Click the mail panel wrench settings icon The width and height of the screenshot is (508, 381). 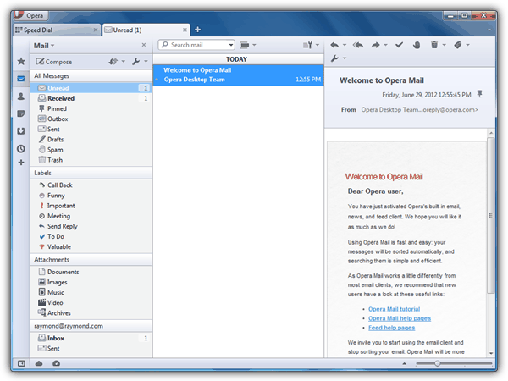tap(136, 61)
